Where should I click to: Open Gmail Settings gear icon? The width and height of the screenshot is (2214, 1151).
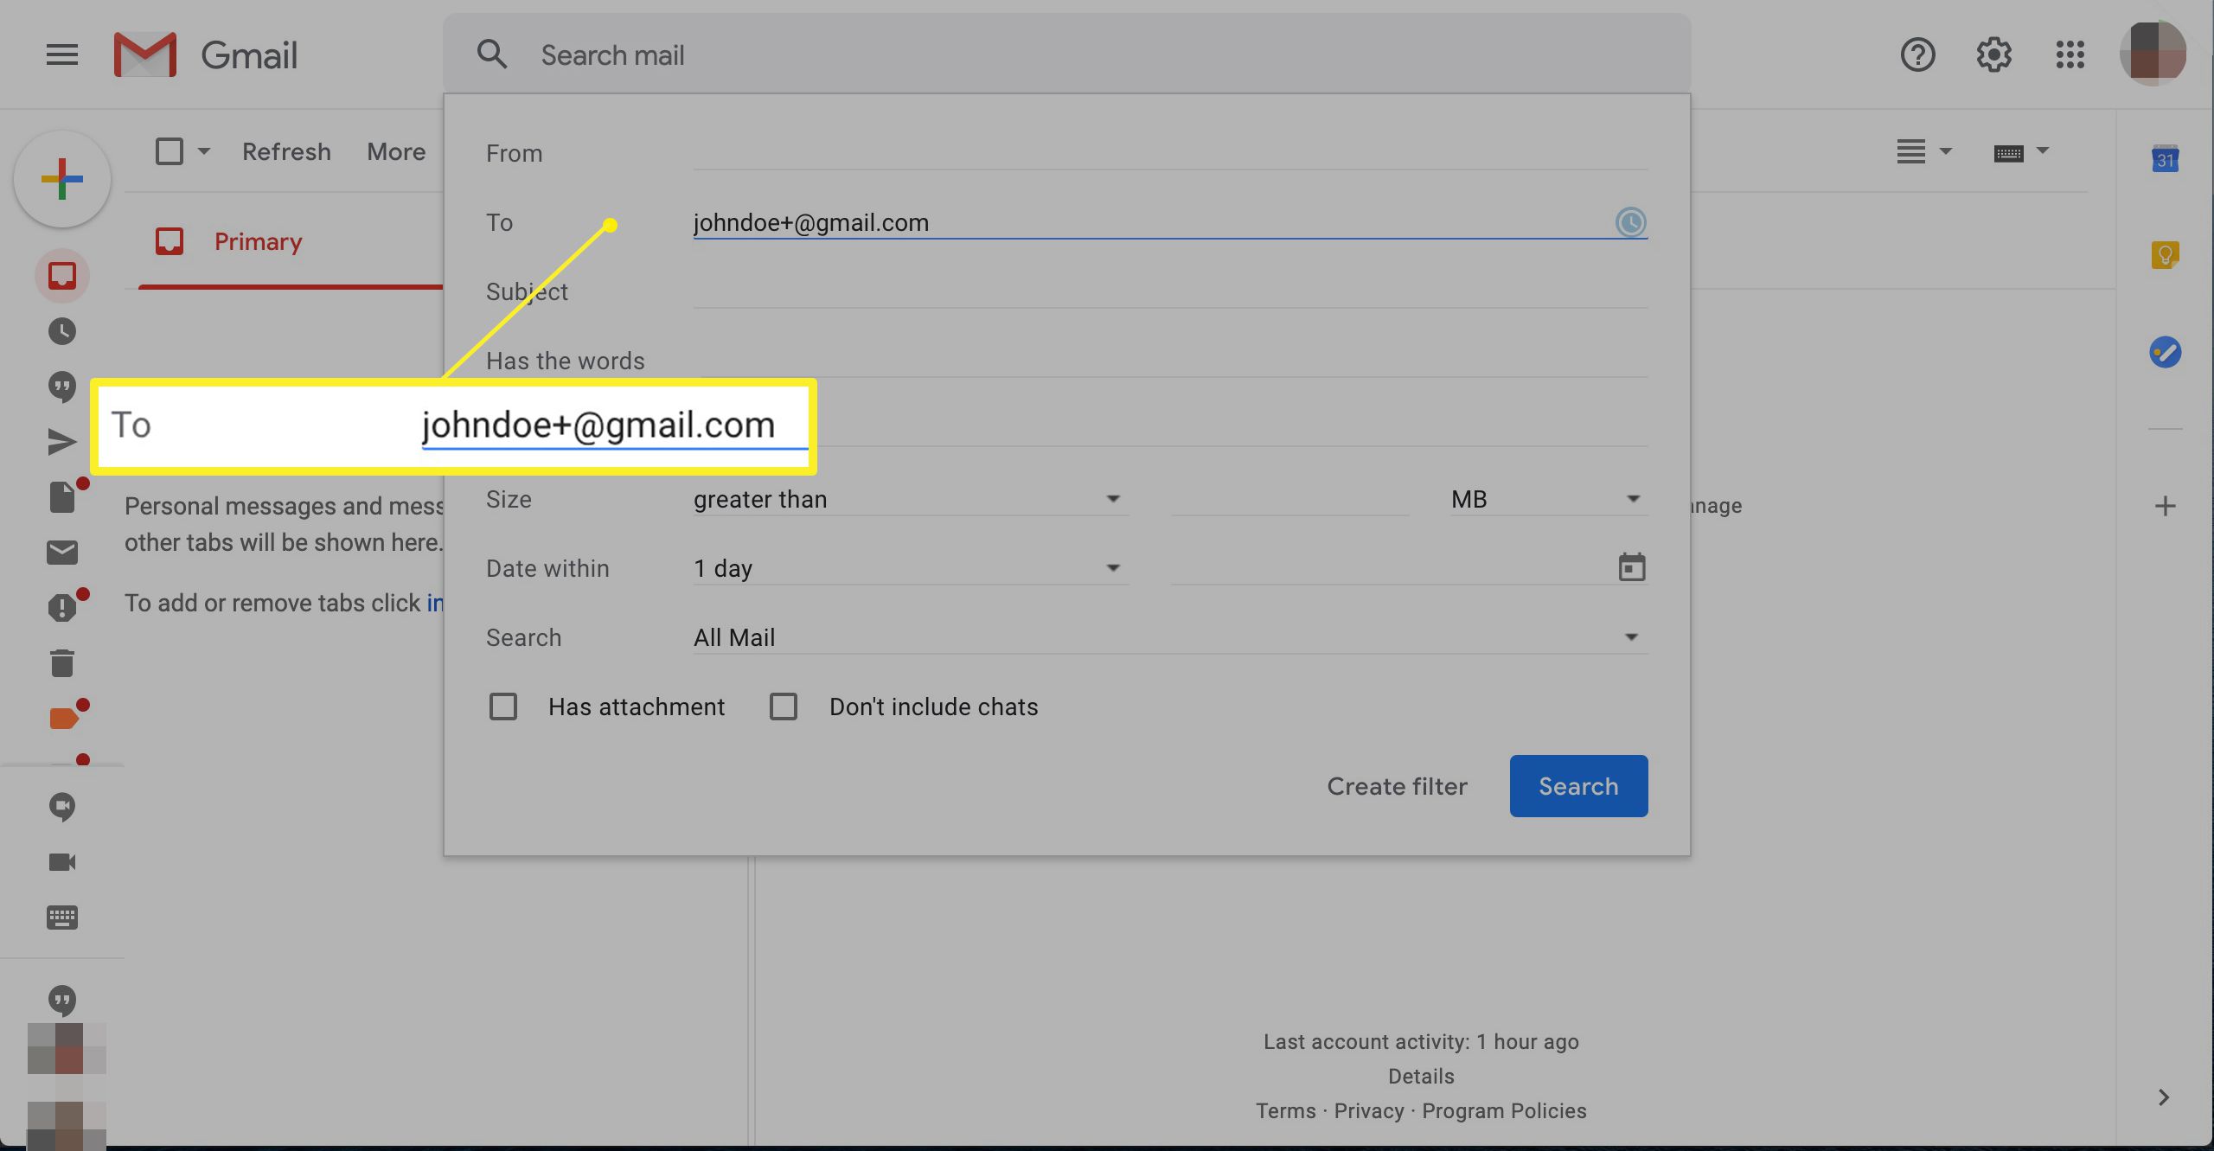(1993, 54)
